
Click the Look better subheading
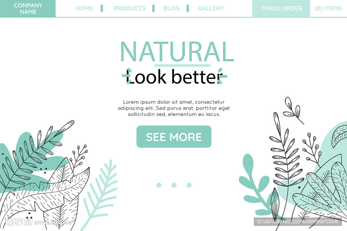[x=175, y=77]
